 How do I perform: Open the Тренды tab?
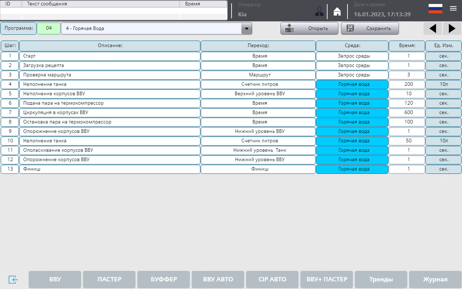point(381,279)
